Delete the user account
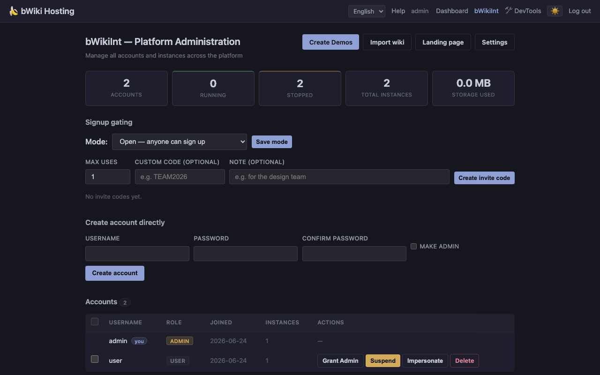The image size is (600, 375). tap(465, 360)
